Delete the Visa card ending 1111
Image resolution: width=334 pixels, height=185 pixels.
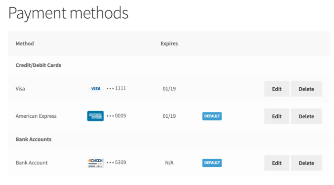[306, 89]
